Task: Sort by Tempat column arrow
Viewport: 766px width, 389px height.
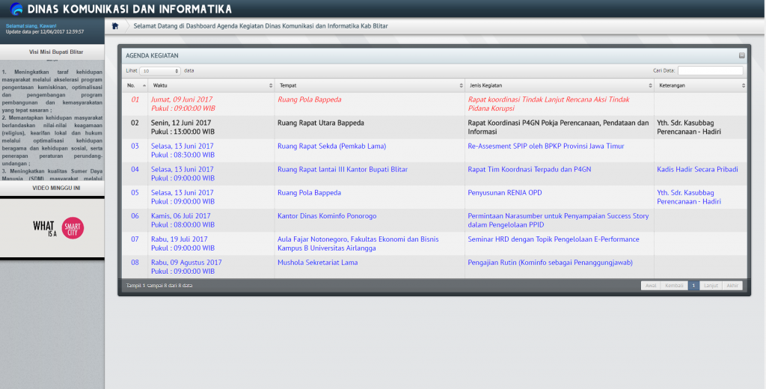Action: coord(461,86)
